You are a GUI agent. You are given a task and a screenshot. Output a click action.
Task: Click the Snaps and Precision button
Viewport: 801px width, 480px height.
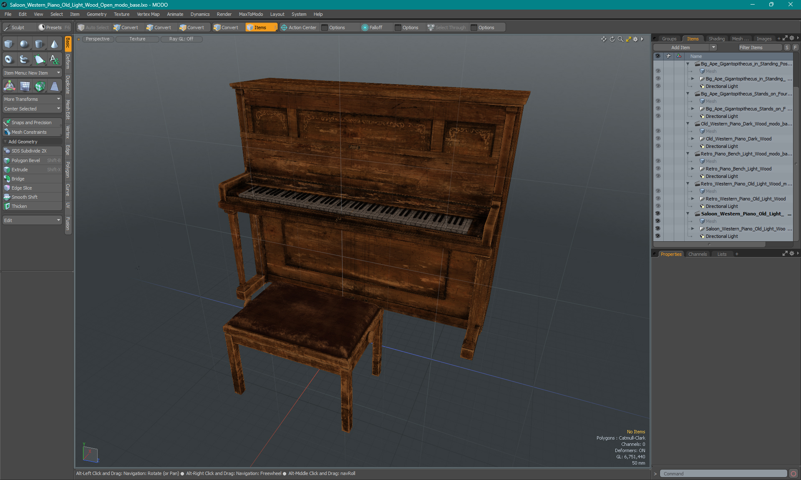click(x=32, y=122)
